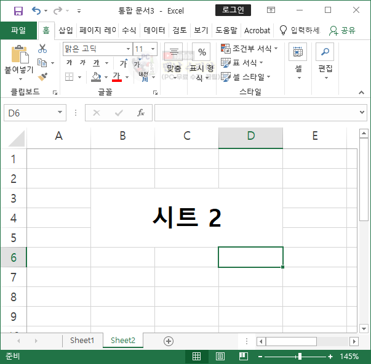371x364 pixels.
Task: Switch to the 검토 tab
Action: coord(180,30)
